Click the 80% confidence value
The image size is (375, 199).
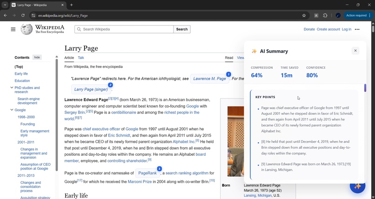312,75
